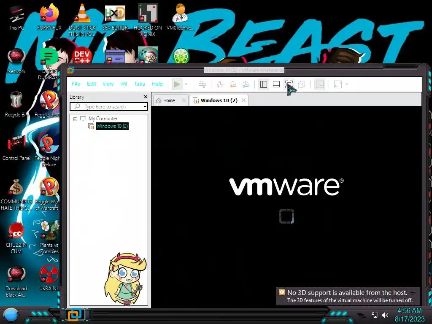Click the Unity mode toolbar icon

pos(302,84)
